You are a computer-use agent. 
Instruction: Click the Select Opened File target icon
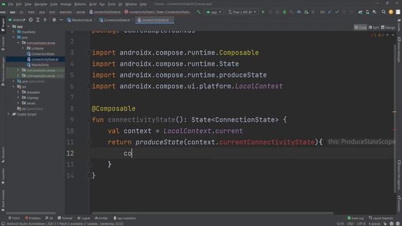click(x=31, y=19)
